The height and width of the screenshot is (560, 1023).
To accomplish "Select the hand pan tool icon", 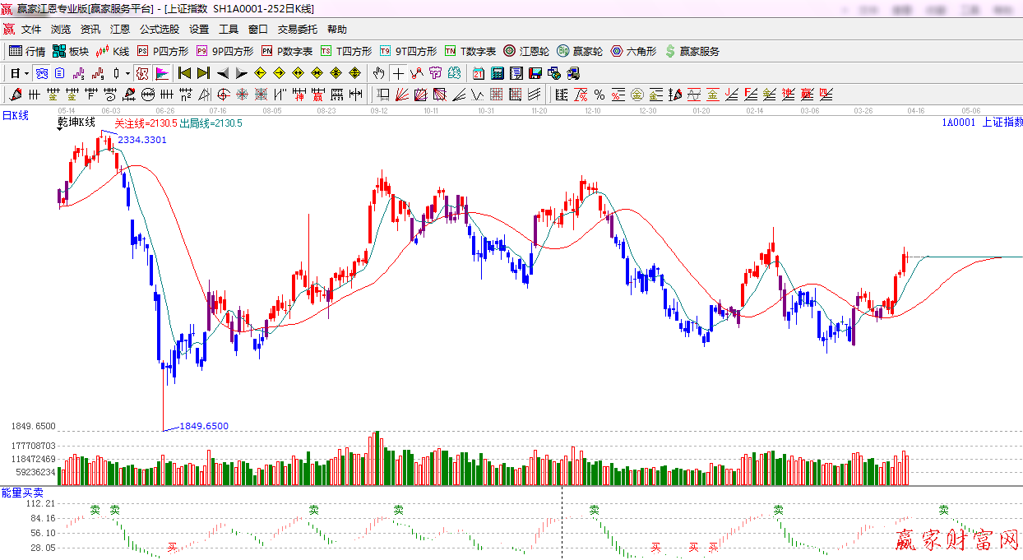I will [x=378, y=73].
